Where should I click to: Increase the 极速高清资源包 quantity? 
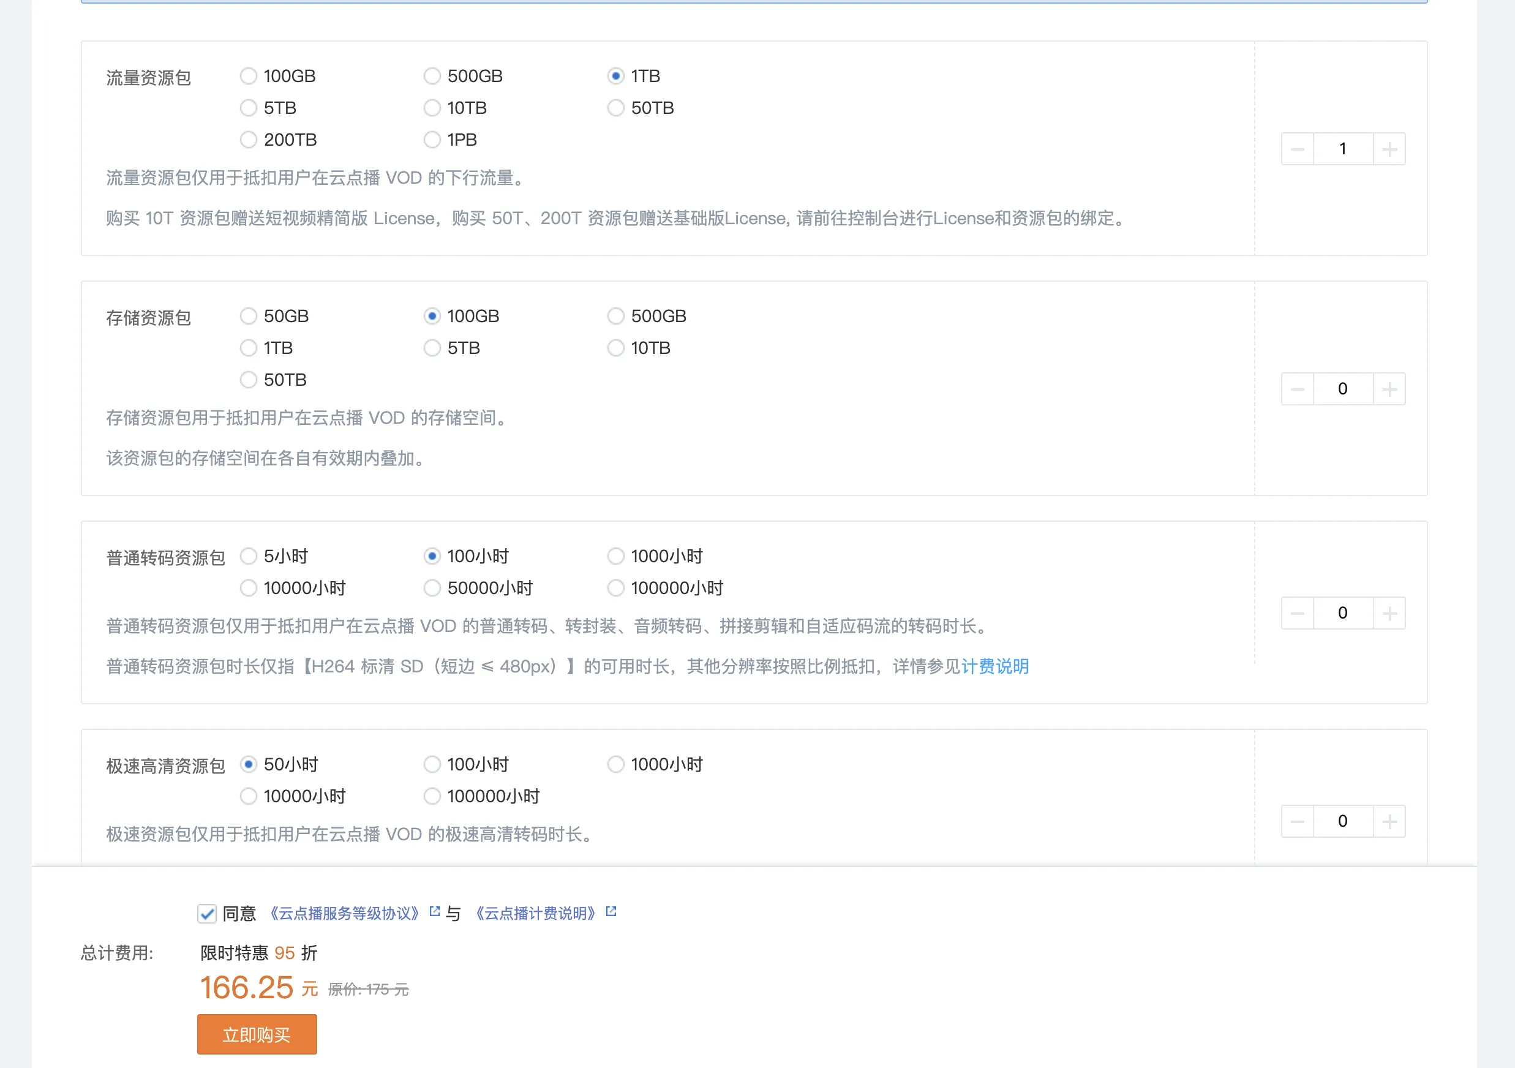point(1389,821)
